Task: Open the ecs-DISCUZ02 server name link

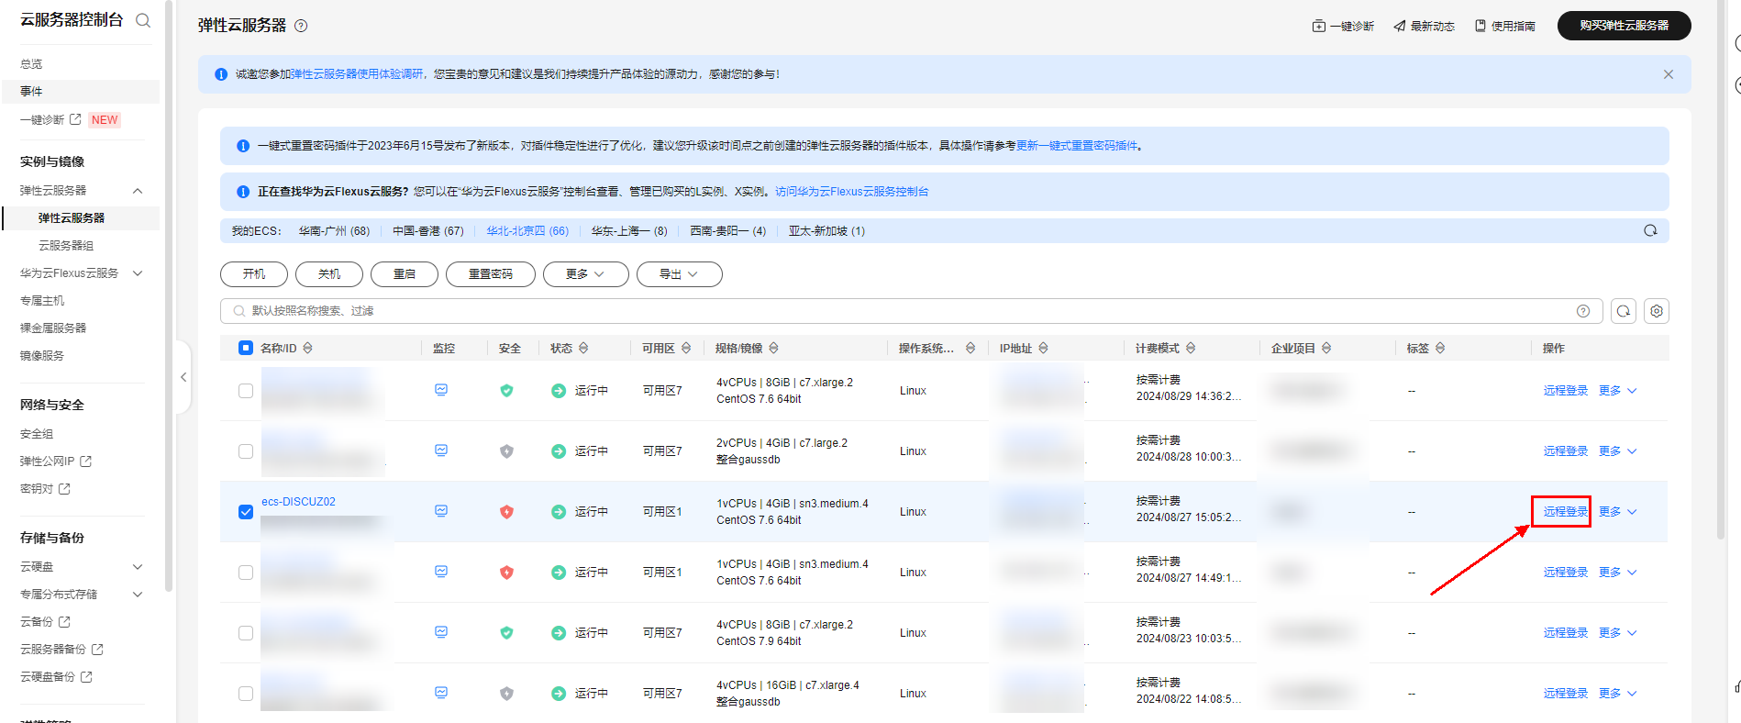Action: [x=298, y=502]
